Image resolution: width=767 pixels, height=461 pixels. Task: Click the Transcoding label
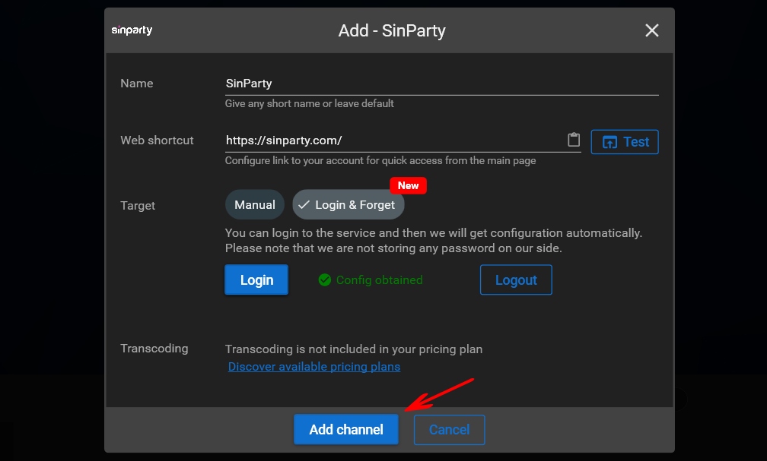pyautogui.click(x=154, y=348)
